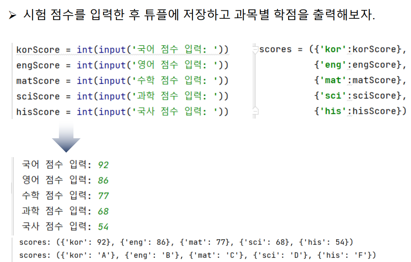Collapse the scores tuple fold marker
Screen dimensions: 411x262
click(x=255, y=49)
